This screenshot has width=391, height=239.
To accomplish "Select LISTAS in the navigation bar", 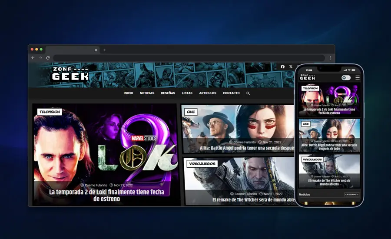I will coord(187,93).
